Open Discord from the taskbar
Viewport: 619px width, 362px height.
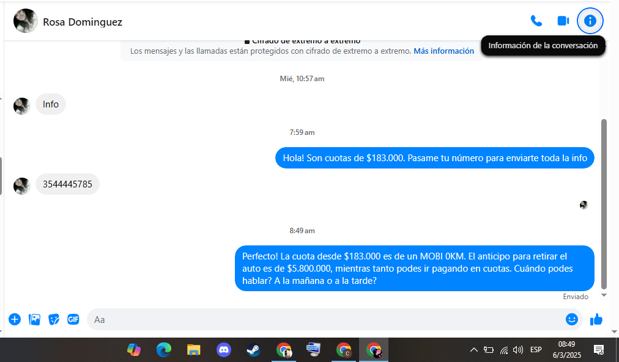223,350
